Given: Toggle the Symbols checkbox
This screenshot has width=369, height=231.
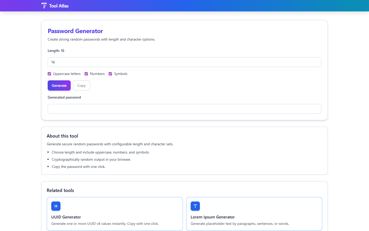Looking at the screenshot, I should [x=110, y=74].
